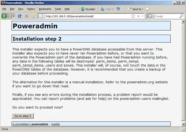Click the vertical scrollbar thumb
This screenshot has width=186, height=132.
point(183,72)
